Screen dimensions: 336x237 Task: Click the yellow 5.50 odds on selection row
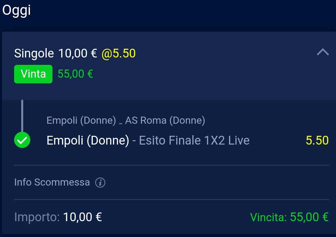(317, 141)
